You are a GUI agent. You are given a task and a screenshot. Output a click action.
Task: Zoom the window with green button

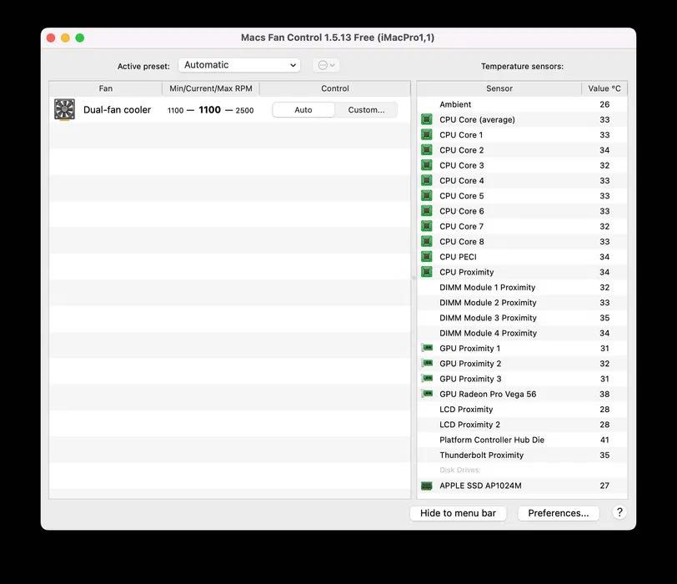click(x=80, y=38)
